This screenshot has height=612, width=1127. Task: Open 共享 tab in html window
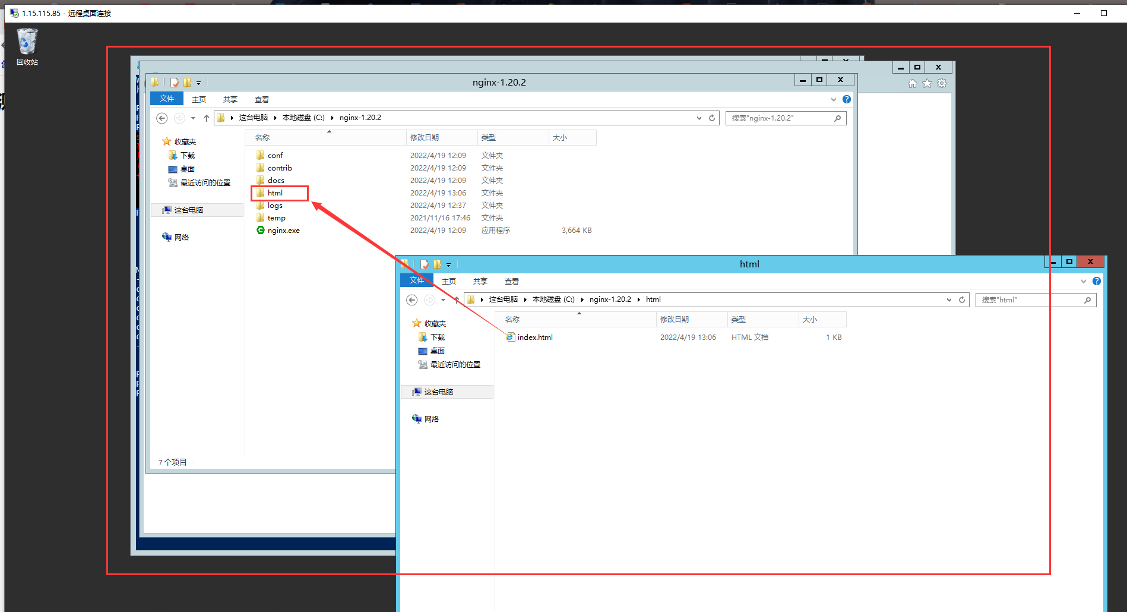coord(480,281)
